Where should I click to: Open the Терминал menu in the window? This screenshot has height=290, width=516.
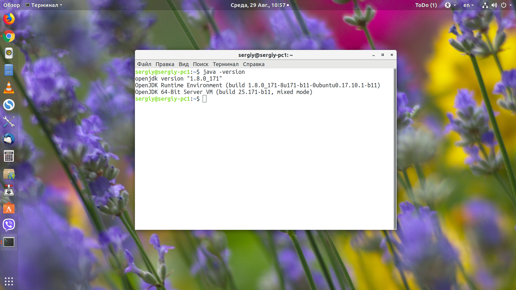(225, 64)
